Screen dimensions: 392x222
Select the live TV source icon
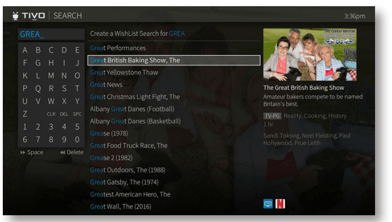[268, 204]
